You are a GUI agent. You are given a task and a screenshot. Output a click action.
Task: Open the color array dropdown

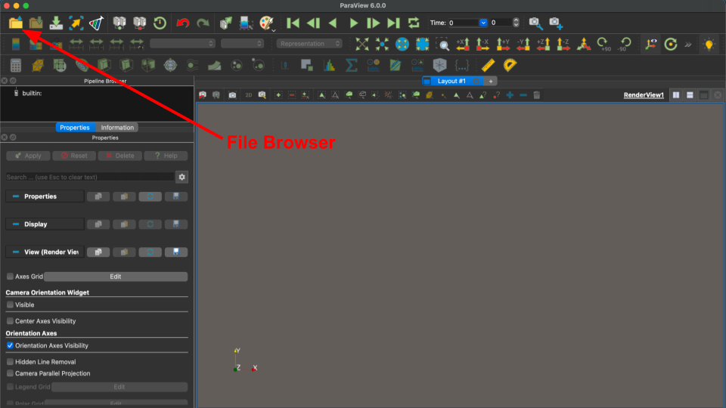click(x=182, y=44)
